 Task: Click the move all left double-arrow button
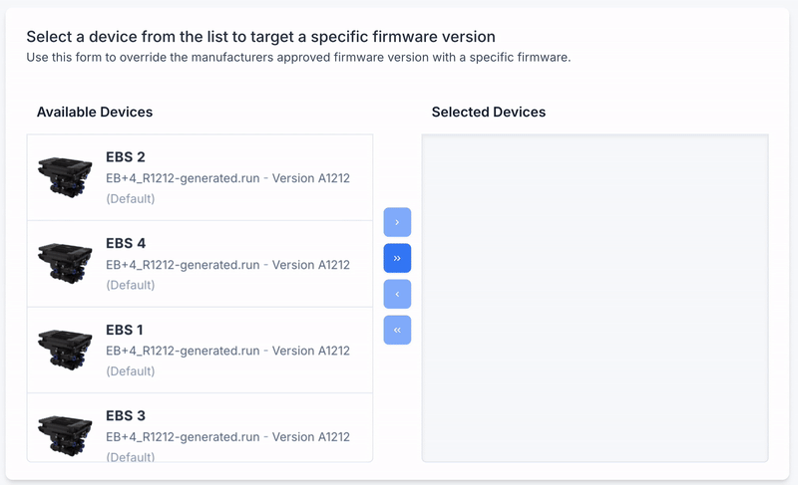(x=397, y=330)
